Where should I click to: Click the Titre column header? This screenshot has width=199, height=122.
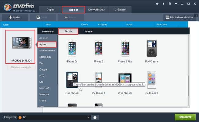point(48,25)
